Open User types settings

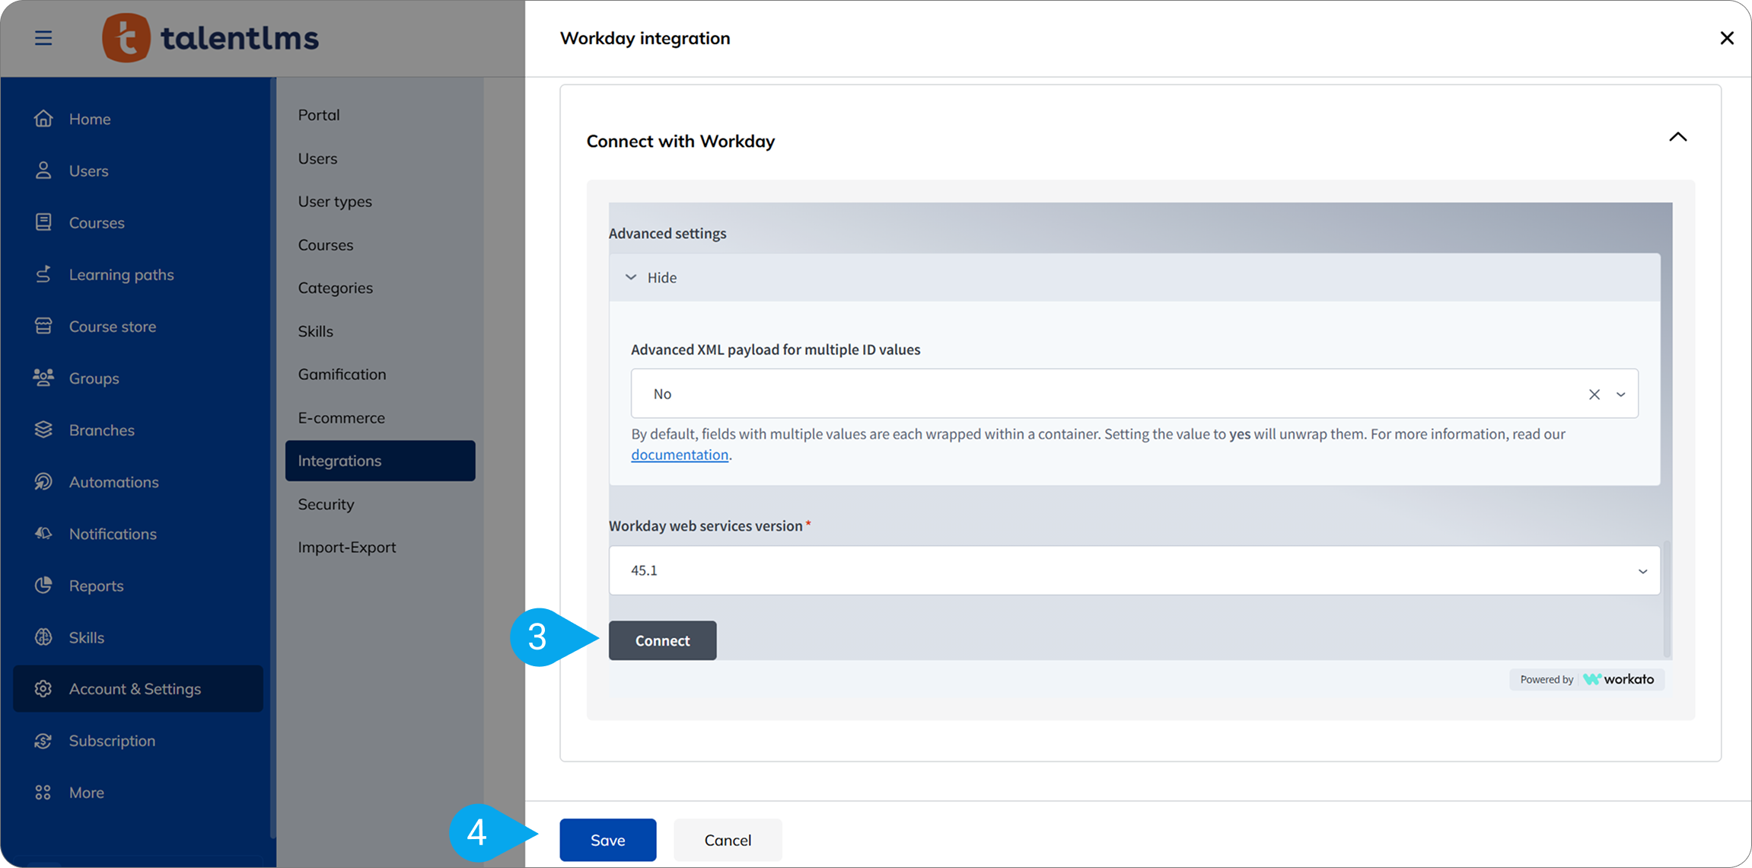pos(335,201)
